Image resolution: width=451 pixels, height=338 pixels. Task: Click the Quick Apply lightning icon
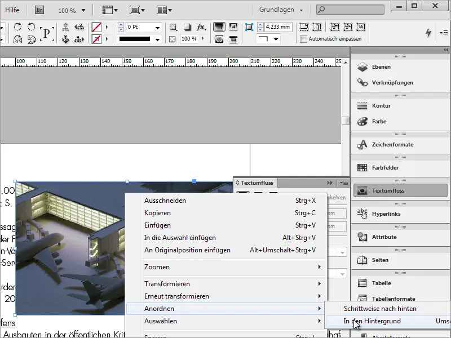(428, 33)
